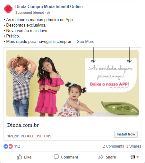145x163 pixels.
Task: Open the 2 Comments link
Action: pyautogui.click(x=113, y=146)
